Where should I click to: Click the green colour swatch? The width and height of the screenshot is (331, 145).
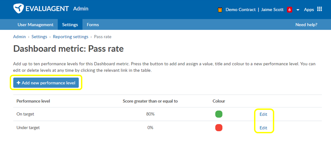219,114
